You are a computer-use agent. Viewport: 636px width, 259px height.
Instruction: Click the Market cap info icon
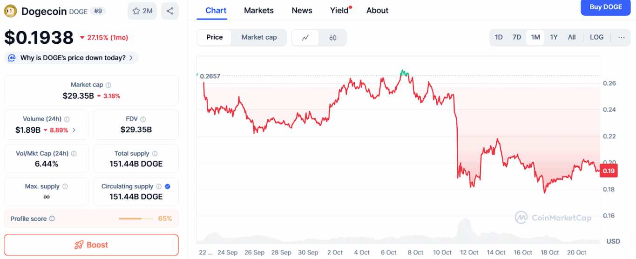pos(108,85)
